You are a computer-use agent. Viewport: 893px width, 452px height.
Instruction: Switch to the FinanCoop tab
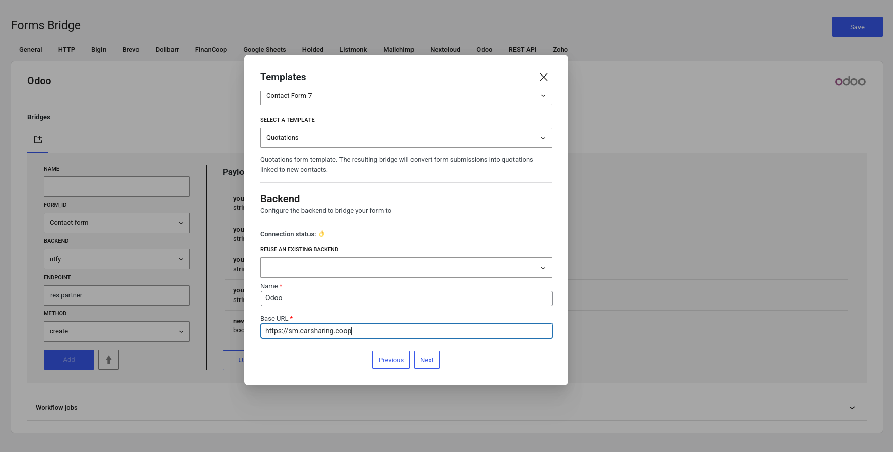(x=211, y=50)
